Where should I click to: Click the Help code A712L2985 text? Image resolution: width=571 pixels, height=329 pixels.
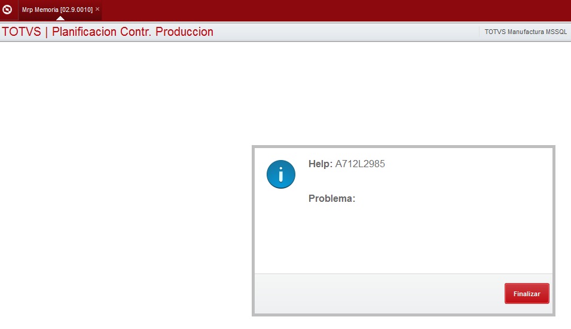[x=360, y=164]
